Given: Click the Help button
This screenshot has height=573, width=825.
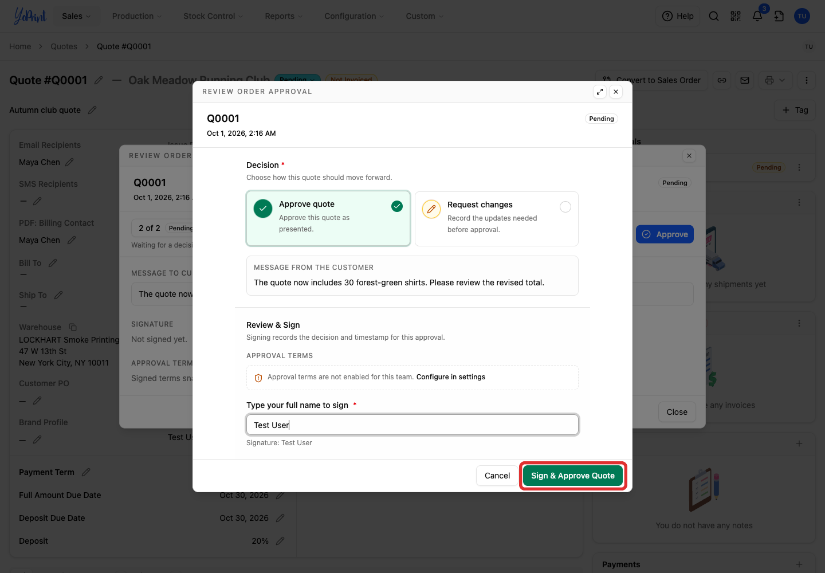Looking at the screenshot, I should tap(678, 16).
